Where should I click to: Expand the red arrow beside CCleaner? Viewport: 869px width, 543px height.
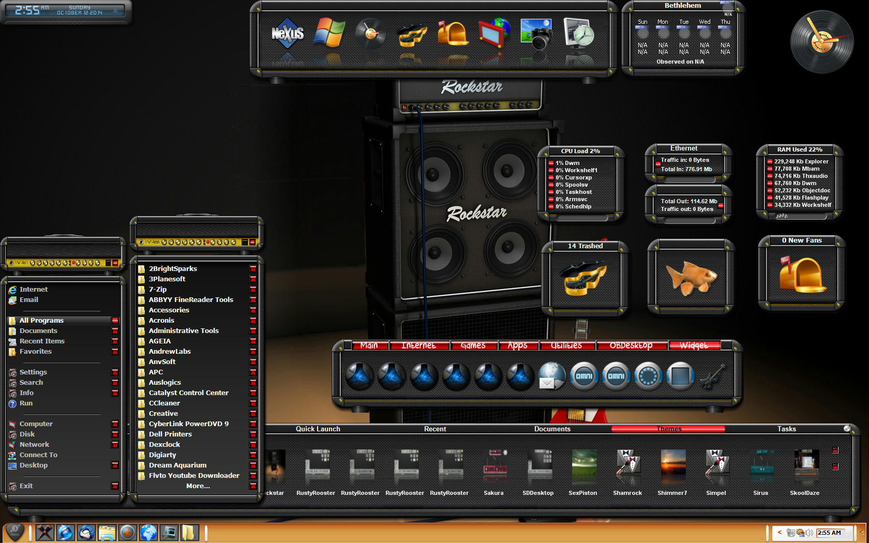pyautogui.click(x=253, y=403)
